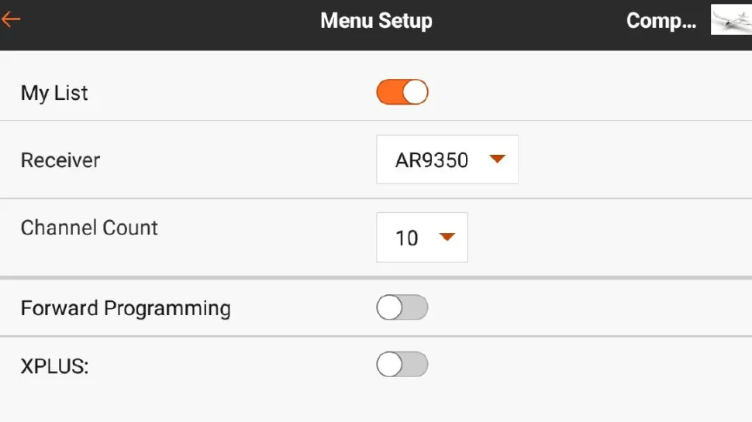Viewport: 752px width, 422px height.
Task: Click the value 10 in Channel Count
Action: (407, 238)
